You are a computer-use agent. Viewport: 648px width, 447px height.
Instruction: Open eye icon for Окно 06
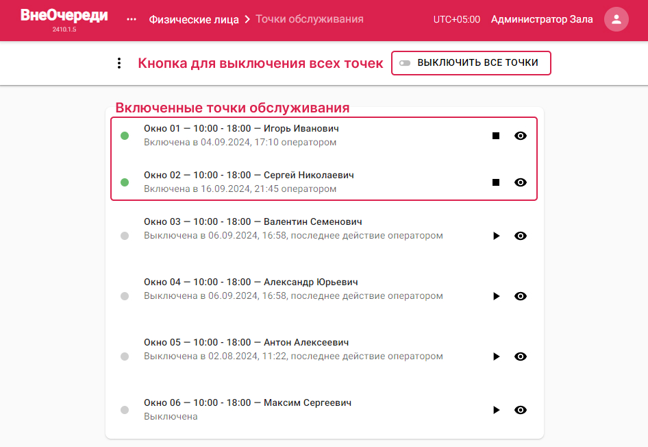coord(521,410)
